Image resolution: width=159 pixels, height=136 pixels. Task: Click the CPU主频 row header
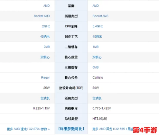pos(71,26)
